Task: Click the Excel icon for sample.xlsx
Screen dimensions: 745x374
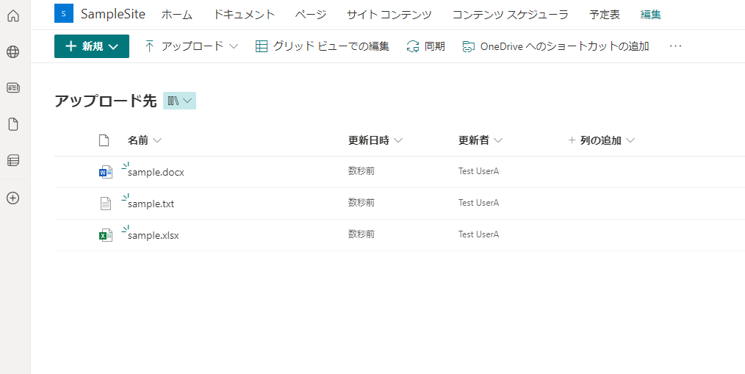Action: point(106,234)
